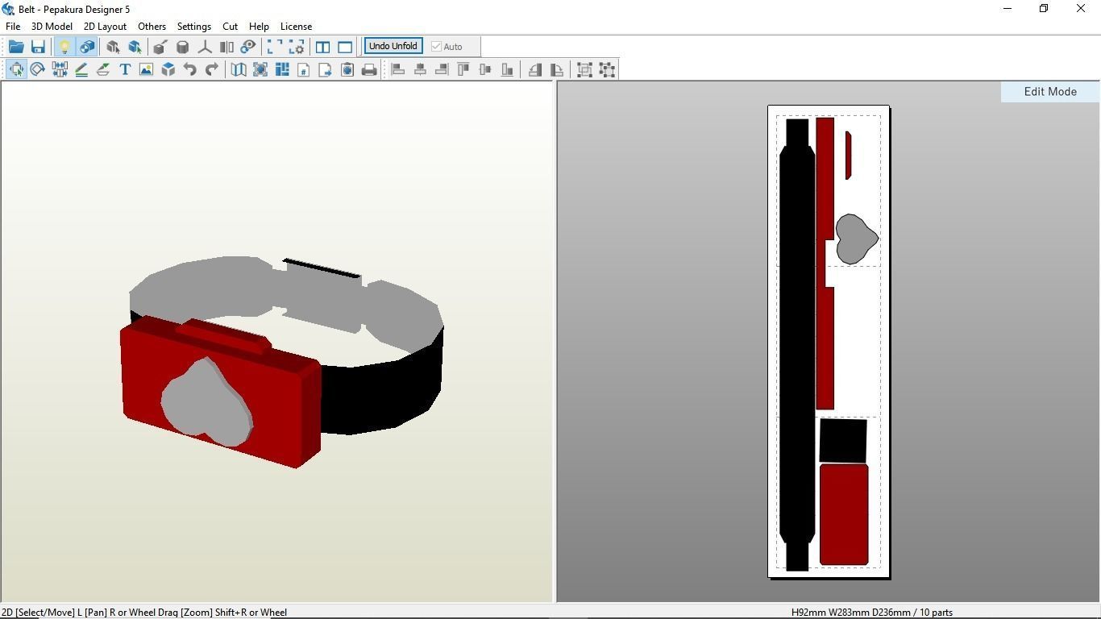Click the Undo arrow icon
This screenshot has width=1101, height=619.
click(x=190, y=70)
